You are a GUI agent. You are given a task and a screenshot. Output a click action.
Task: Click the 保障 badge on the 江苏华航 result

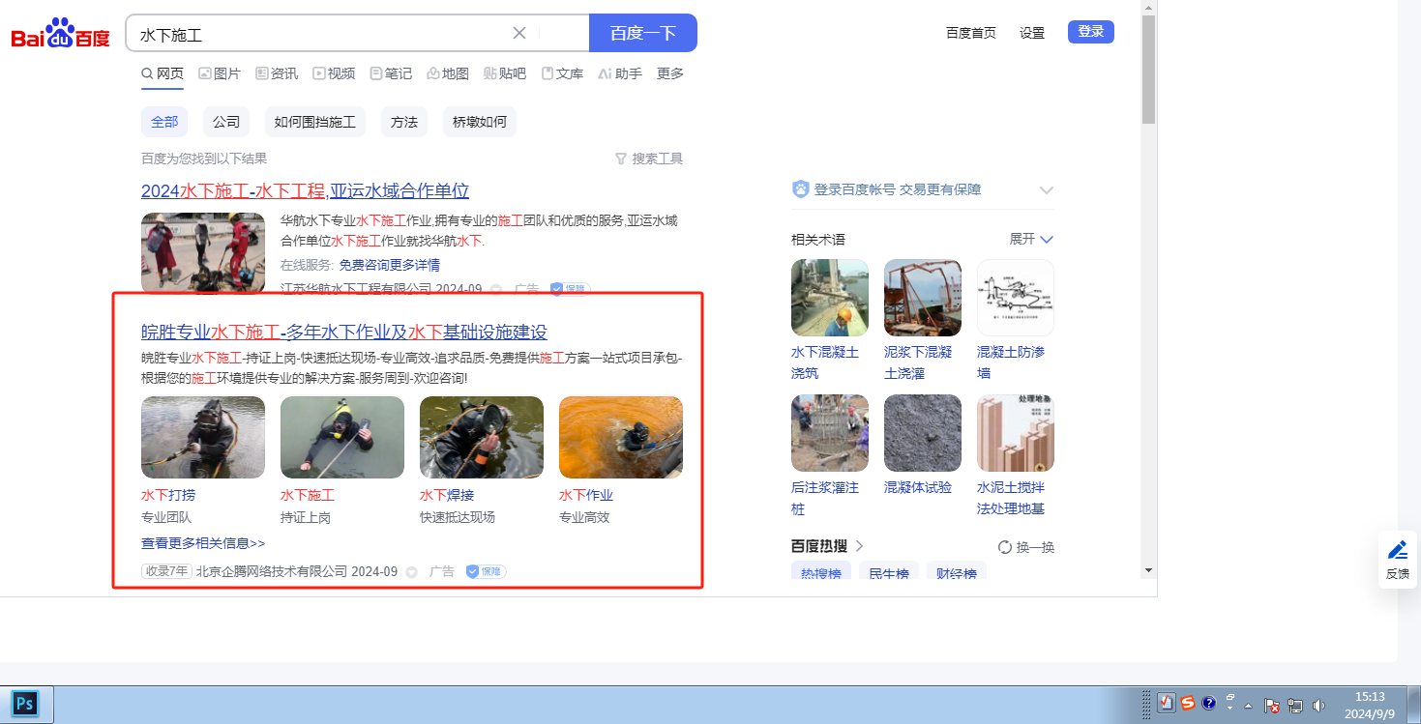click(x=570, y=288)
